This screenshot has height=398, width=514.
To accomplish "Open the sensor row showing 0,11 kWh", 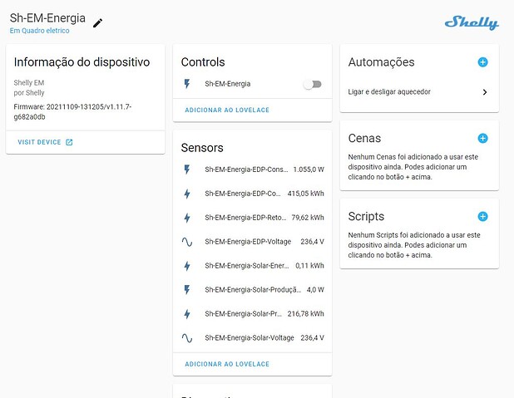I will tap(252, 266).
